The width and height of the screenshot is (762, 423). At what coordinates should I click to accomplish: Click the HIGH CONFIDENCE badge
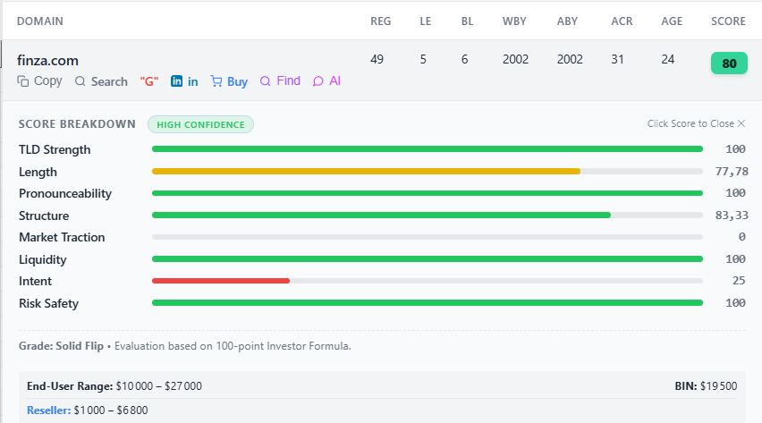(x=200, y=124)
